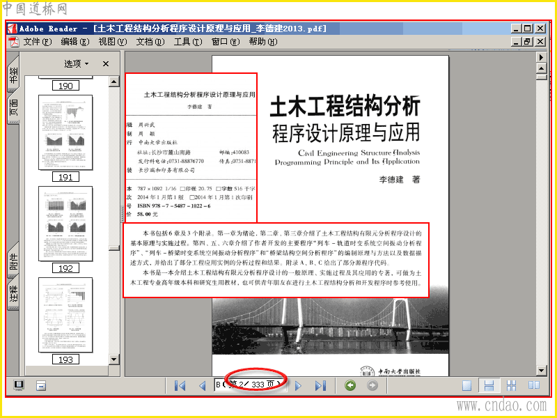Viewport: 557px width, 418px height.
Task: Open the 文档 menu
Action: point(150,42)
